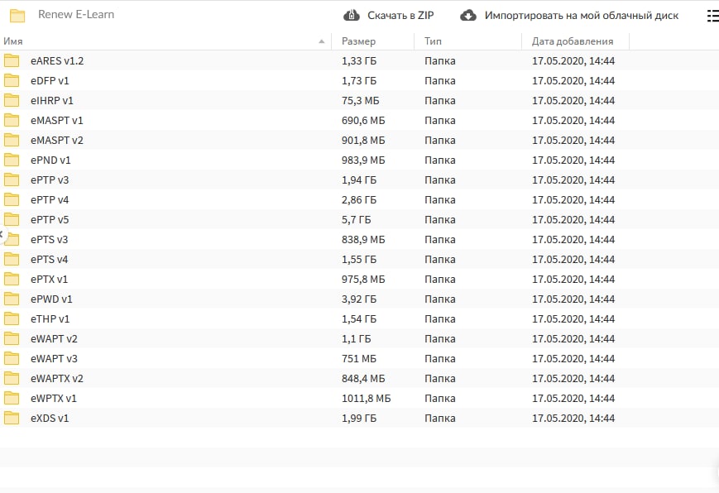Click folder icon of eWAPT v2
The image size is (719, 493).
(x=12, y=339)
